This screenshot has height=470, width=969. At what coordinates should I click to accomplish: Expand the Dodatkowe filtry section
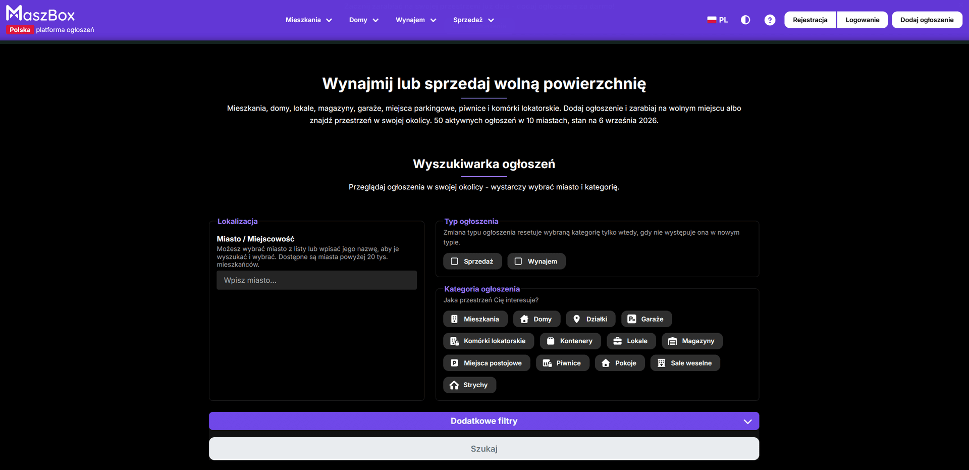484,421
